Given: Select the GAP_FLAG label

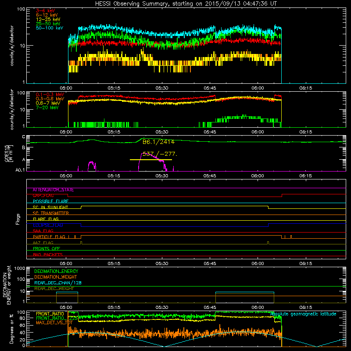Looking at the screenshot, I should pyautogui.click(x=43, y=196).
